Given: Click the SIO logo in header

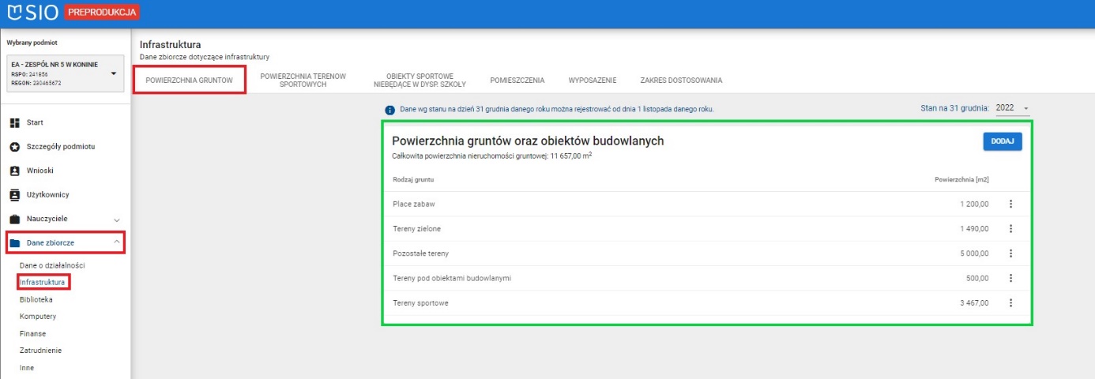Looking at the screenshot, I should (32, 13).
